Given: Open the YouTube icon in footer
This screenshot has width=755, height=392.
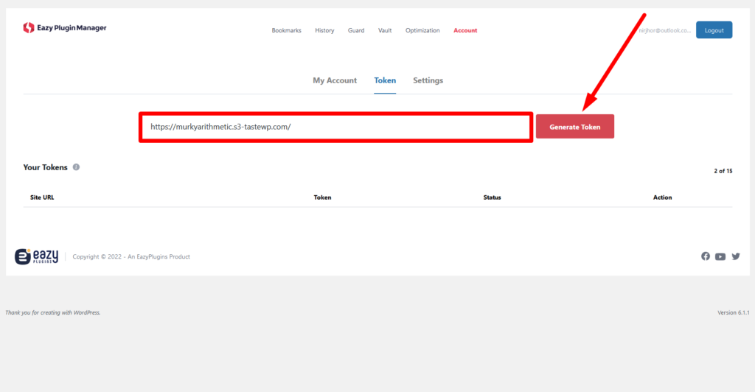Looking at the screenshot, I should 720,257.
